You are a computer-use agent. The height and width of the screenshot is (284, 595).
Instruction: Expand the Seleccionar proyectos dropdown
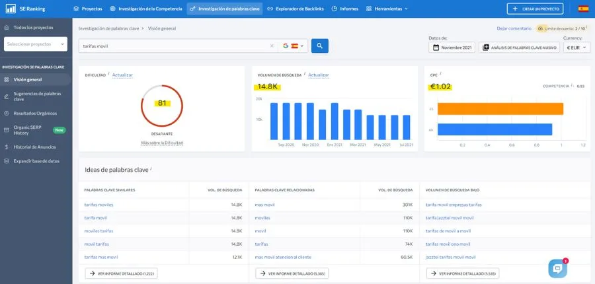36,44
